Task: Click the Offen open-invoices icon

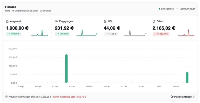Action: pos(154,21)
